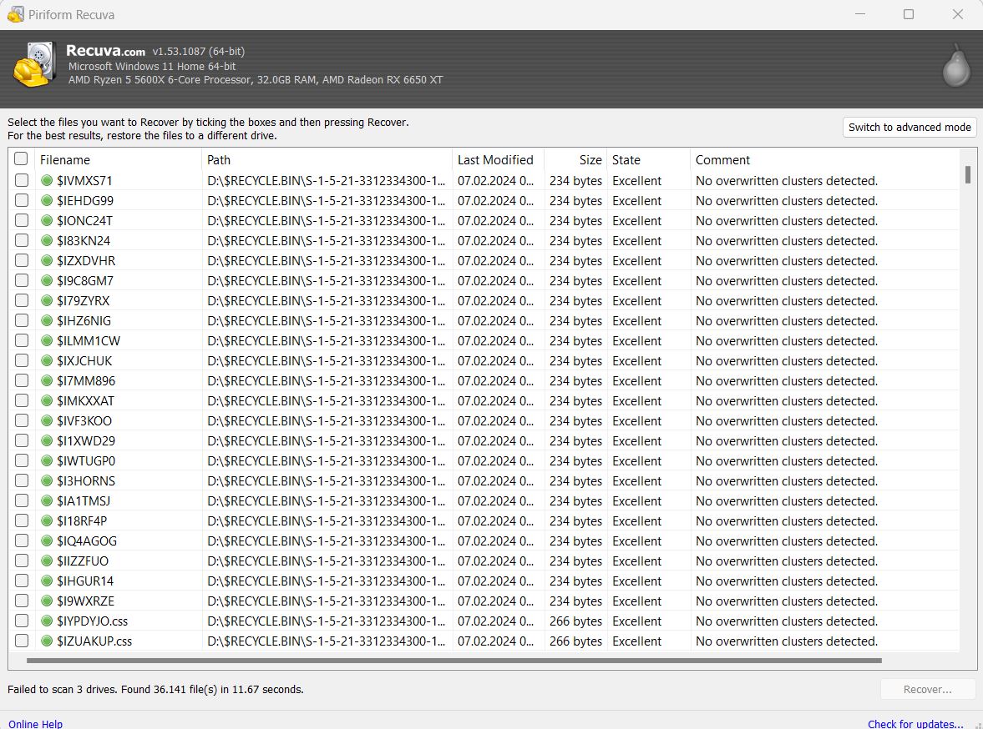Click green state dot for $I79ZYRX
Image resolution: width=983 pixels, height=729 pixels.
(47, 300)
